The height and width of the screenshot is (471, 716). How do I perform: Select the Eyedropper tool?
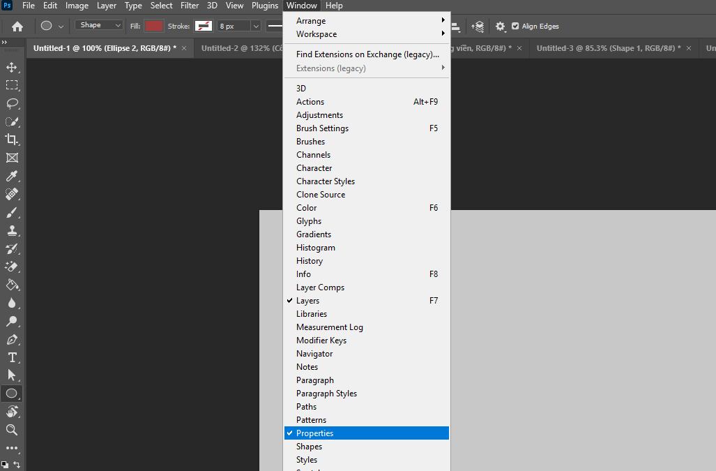11,176
